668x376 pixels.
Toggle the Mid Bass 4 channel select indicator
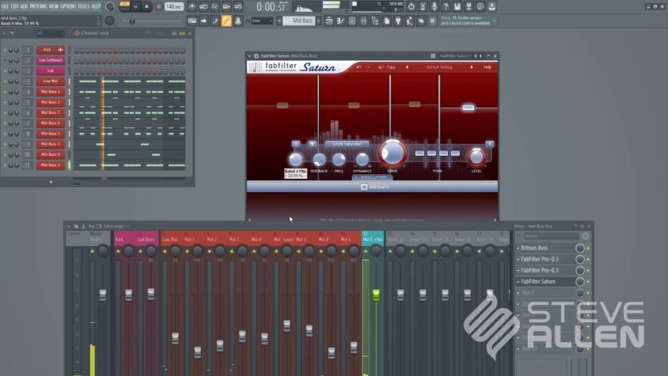(x=69, y=165)
